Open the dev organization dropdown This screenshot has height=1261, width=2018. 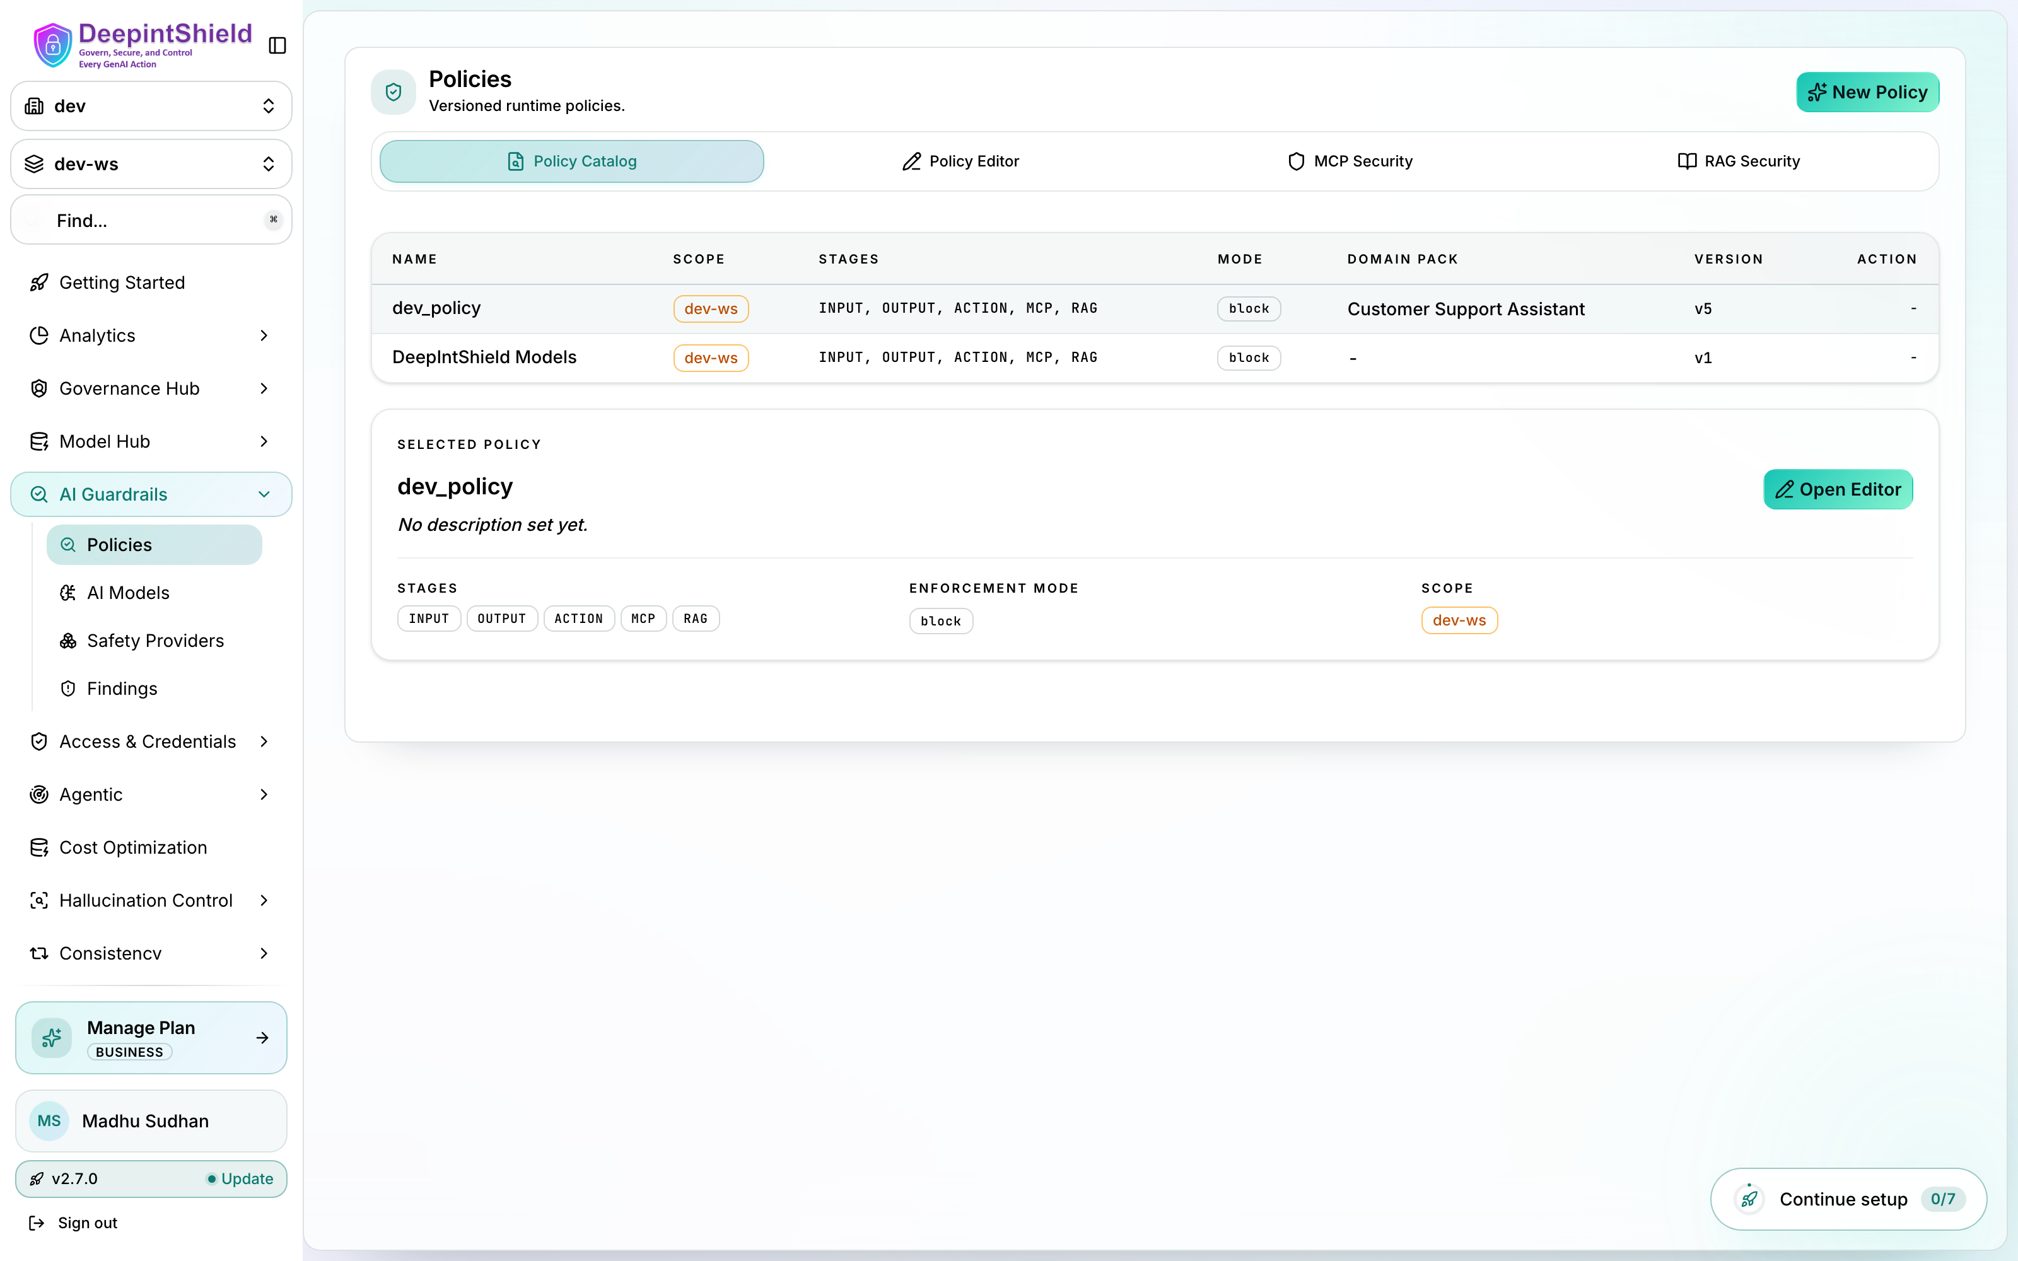(x=151, y=106)
